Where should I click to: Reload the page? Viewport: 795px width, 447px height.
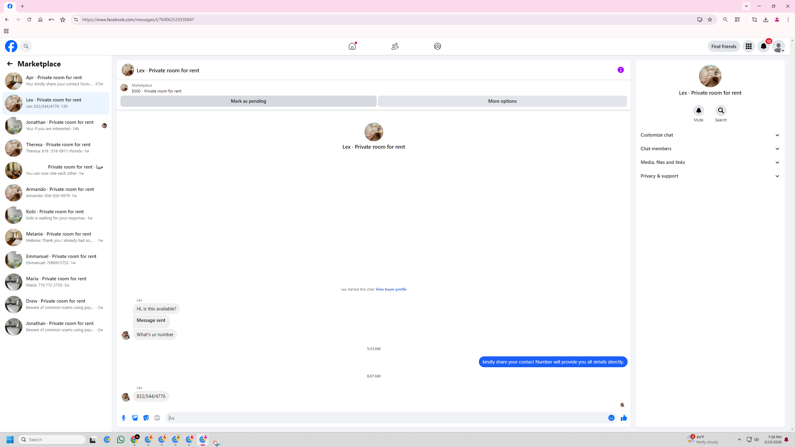click(x=29, y=20)
